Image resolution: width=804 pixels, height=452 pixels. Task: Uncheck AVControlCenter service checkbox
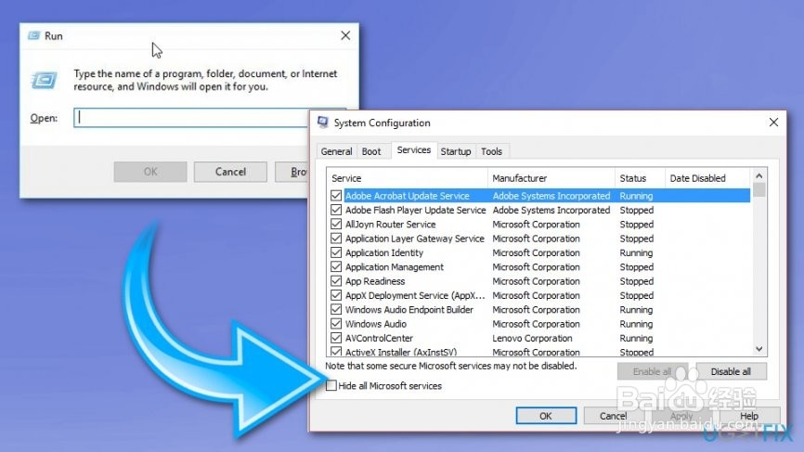tap(336, 338)
